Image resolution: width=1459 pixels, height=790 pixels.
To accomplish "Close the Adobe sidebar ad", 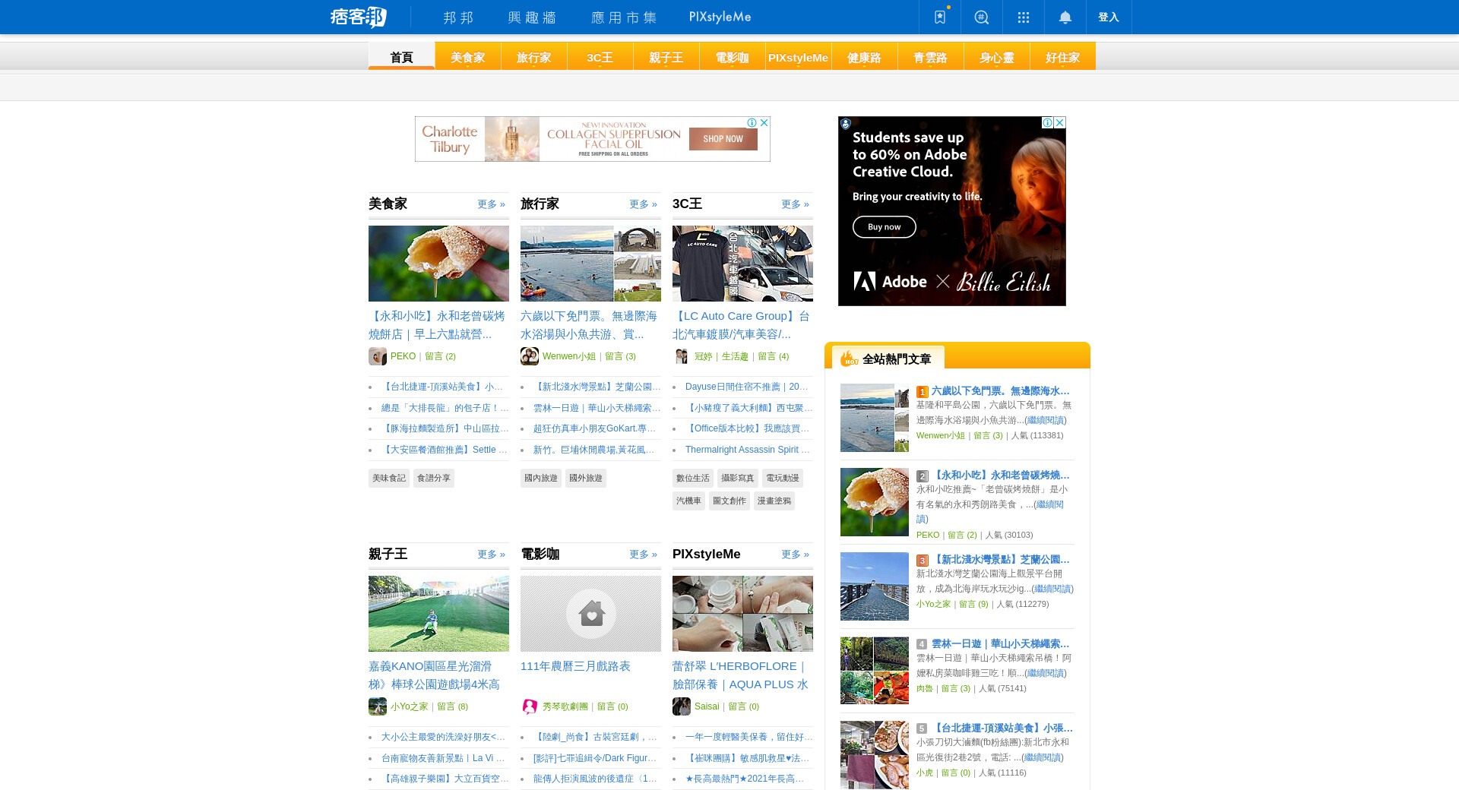I will 1060,122.
